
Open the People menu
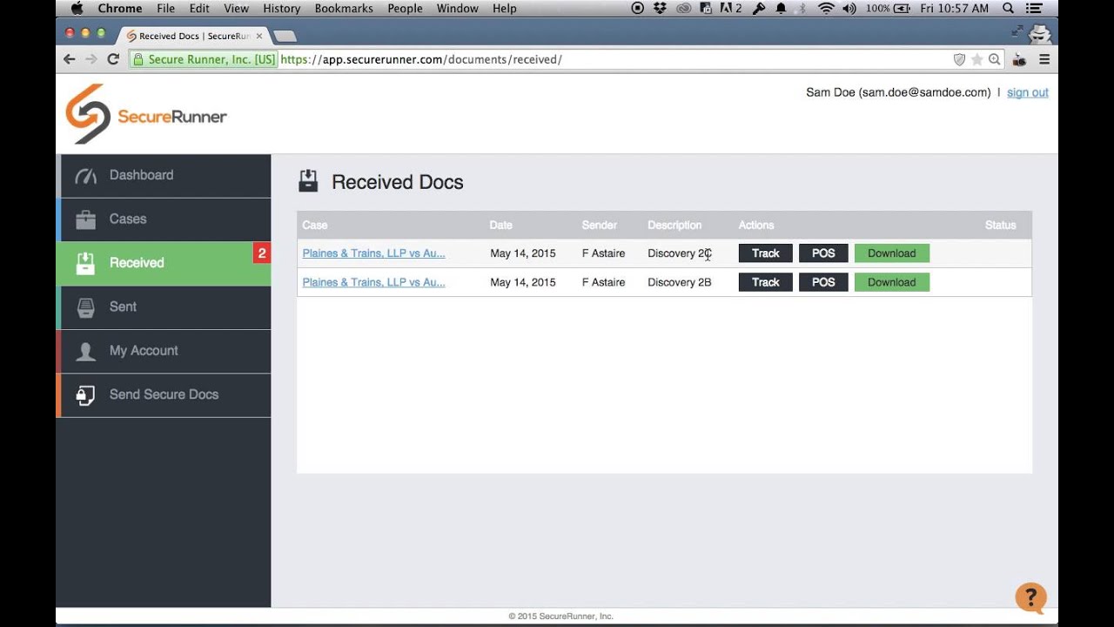pos(405,8)
